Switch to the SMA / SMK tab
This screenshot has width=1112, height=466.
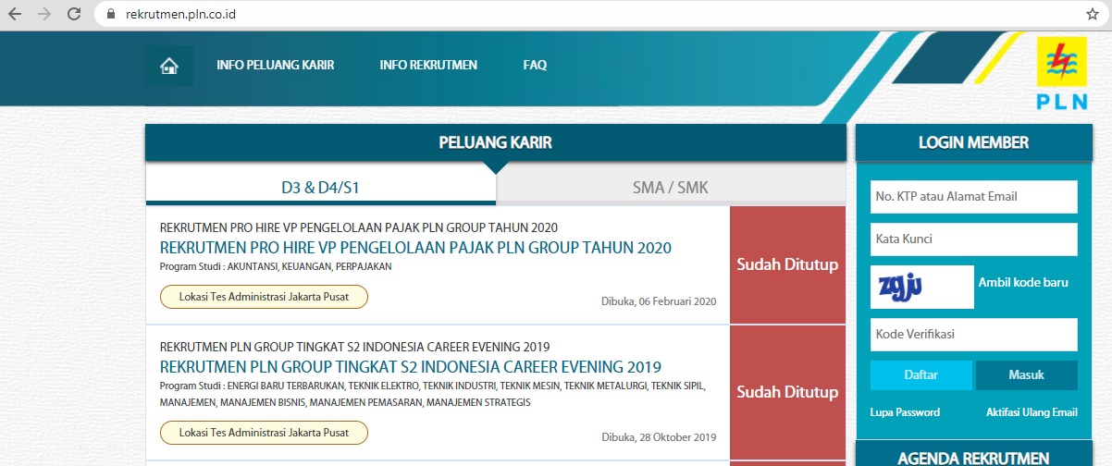click(x=671, y=188)
